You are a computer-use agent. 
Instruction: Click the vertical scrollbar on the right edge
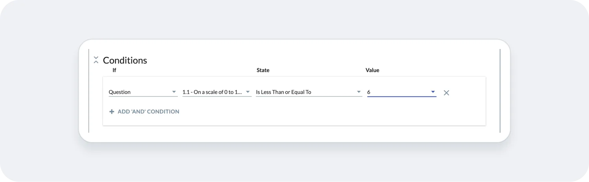(x=500, y=90)
